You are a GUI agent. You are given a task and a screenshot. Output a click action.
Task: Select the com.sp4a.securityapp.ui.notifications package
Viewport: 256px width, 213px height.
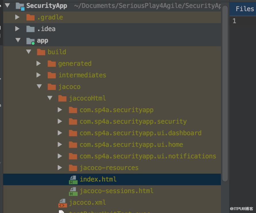[112, 157]
